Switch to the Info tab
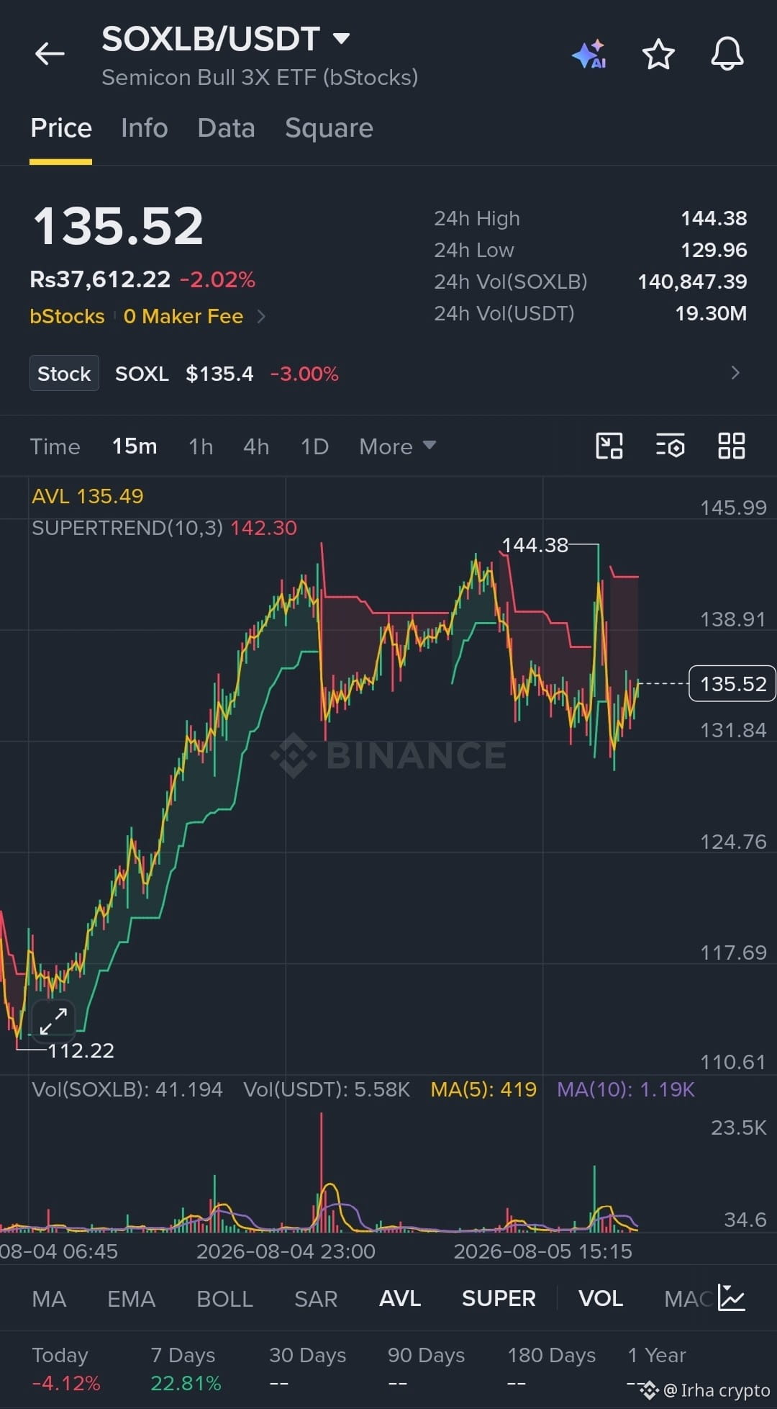 pyautogui.click(x=145, y=127)
